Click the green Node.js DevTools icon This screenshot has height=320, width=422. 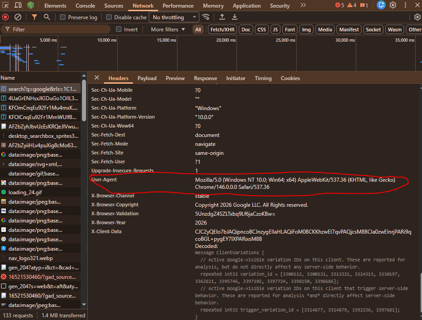coord(30,5)
